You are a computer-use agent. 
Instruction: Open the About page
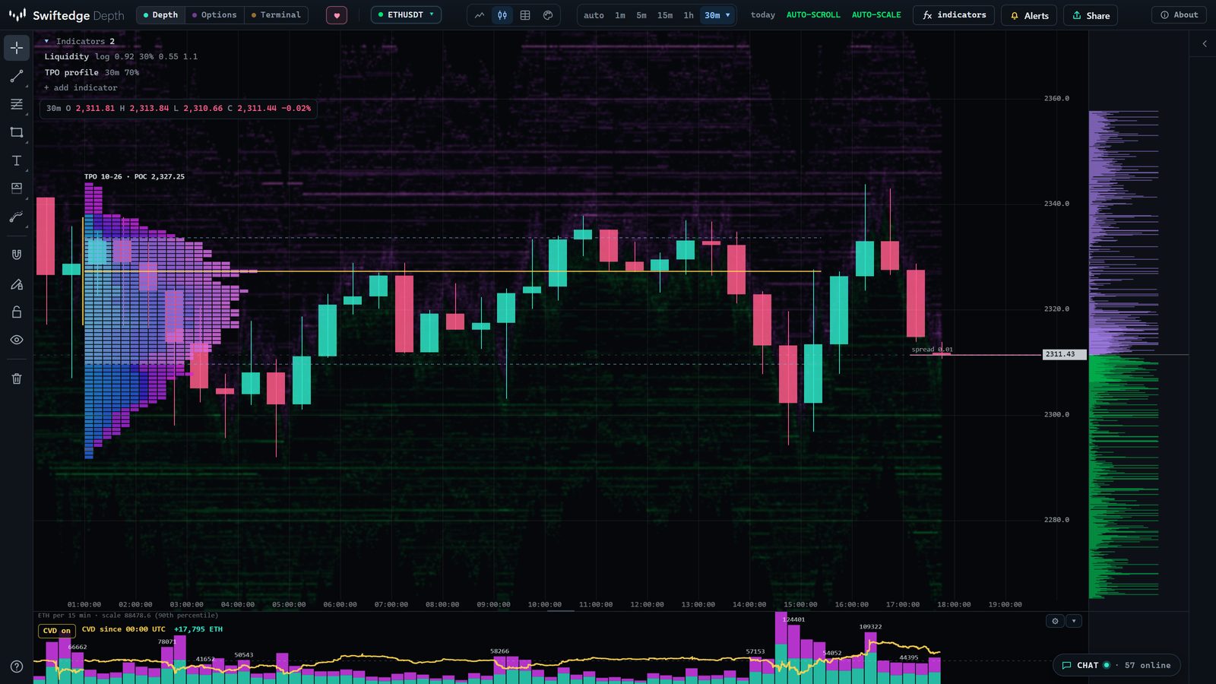[1180, 14]
